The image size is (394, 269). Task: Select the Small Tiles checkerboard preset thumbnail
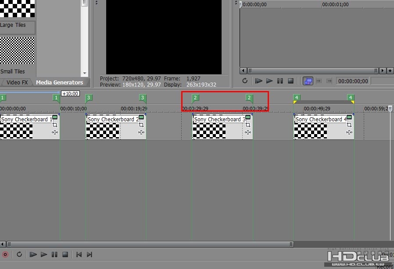18,50
